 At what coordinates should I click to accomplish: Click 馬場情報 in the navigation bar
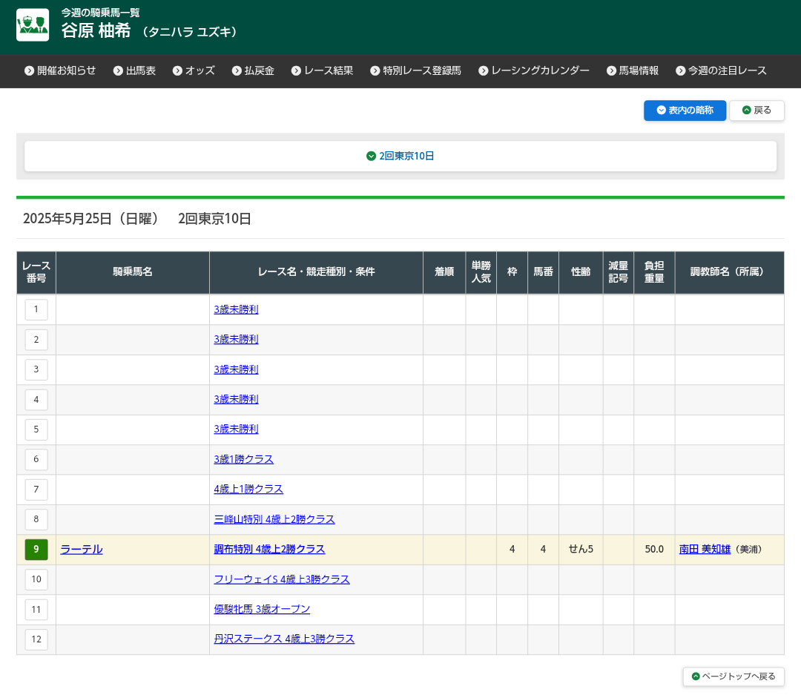[633, 70]
